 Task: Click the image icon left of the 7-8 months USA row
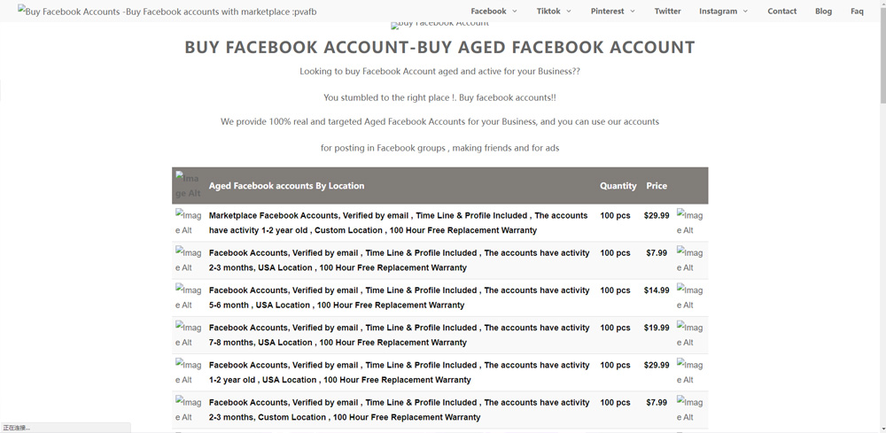[x=189, y=335]
